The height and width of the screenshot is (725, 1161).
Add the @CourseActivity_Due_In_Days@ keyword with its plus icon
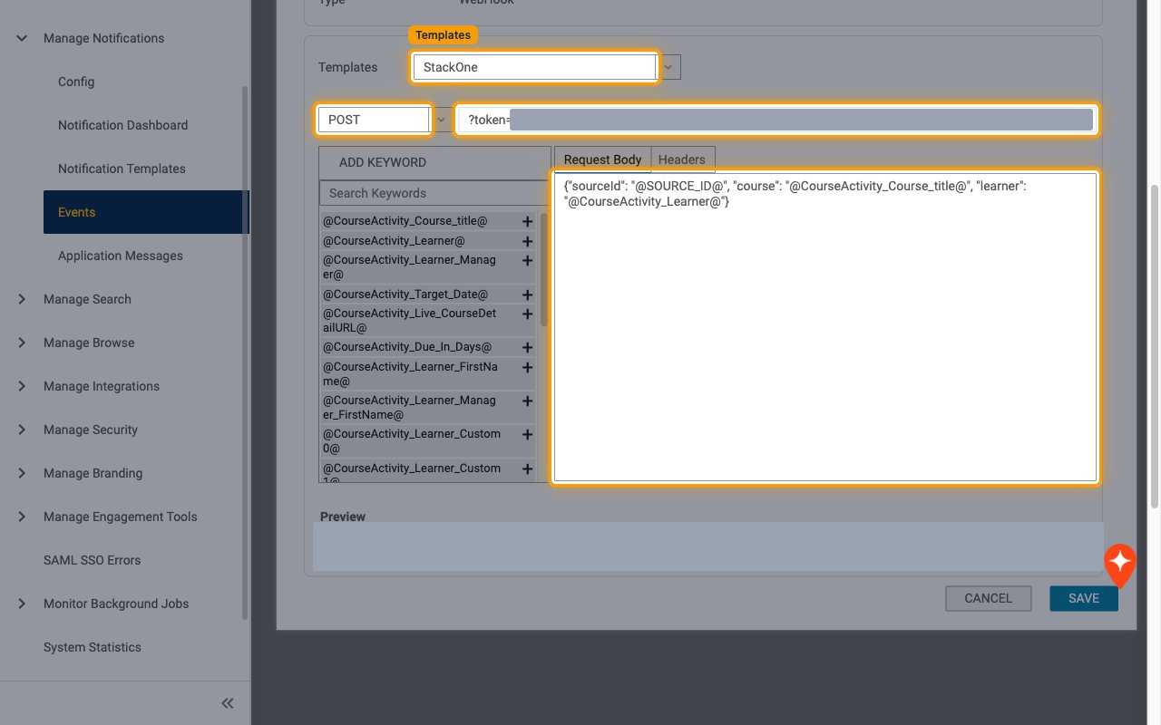(527, 348)
